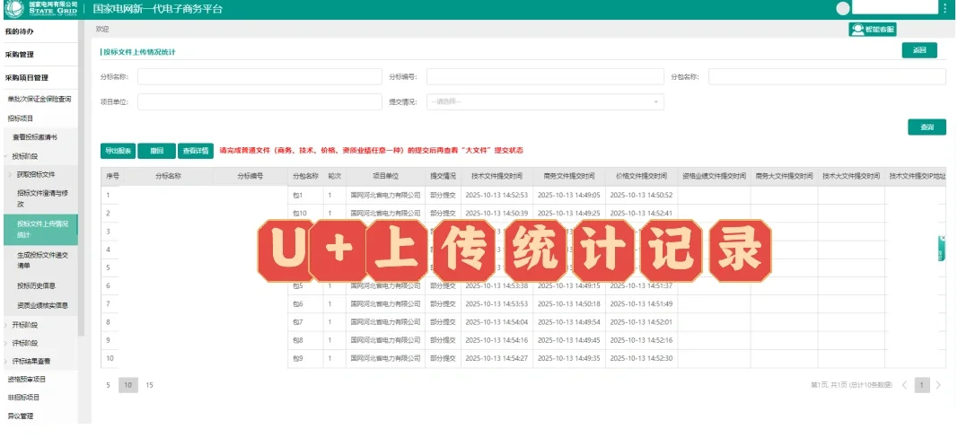Expand 评标结果查看 in the sidebar
The width and height of the screenshot is (958, 438).
[6, 361]
